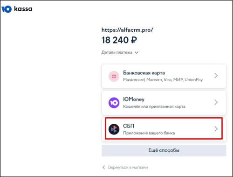
Task: Click the kassa wordmark in header
Action: [x=23, y=9]
